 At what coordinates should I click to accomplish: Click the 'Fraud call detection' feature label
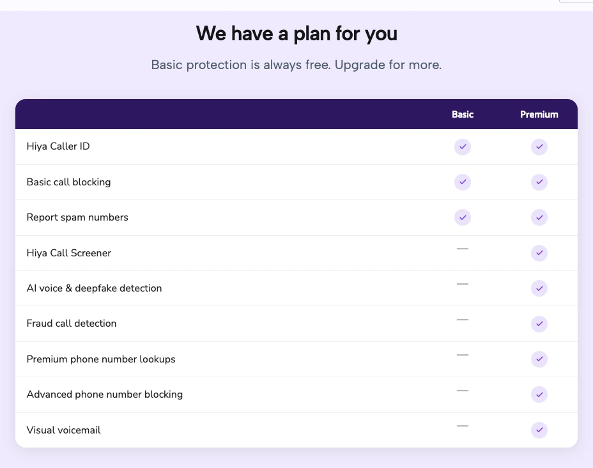[x=72, y=324]
